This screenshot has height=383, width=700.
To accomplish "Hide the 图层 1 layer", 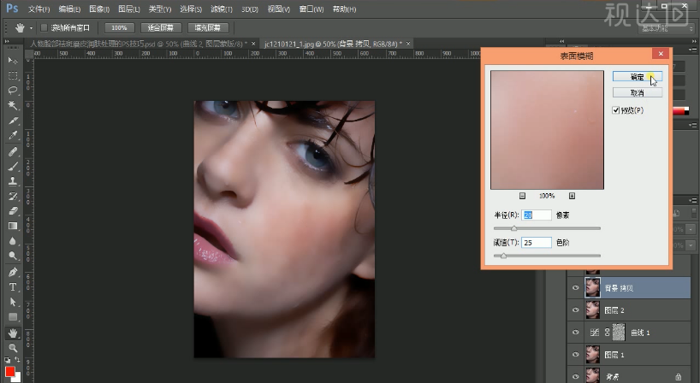I will click(575, 355).
